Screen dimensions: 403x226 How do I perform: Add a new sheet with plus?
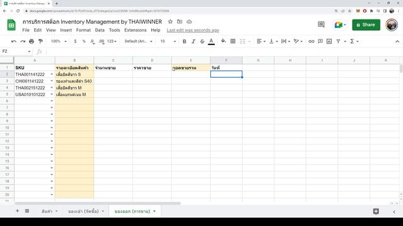17,211
